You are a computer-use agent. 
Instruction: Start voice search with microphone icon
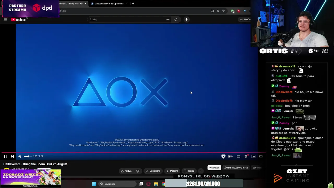[x=187, y=19]
